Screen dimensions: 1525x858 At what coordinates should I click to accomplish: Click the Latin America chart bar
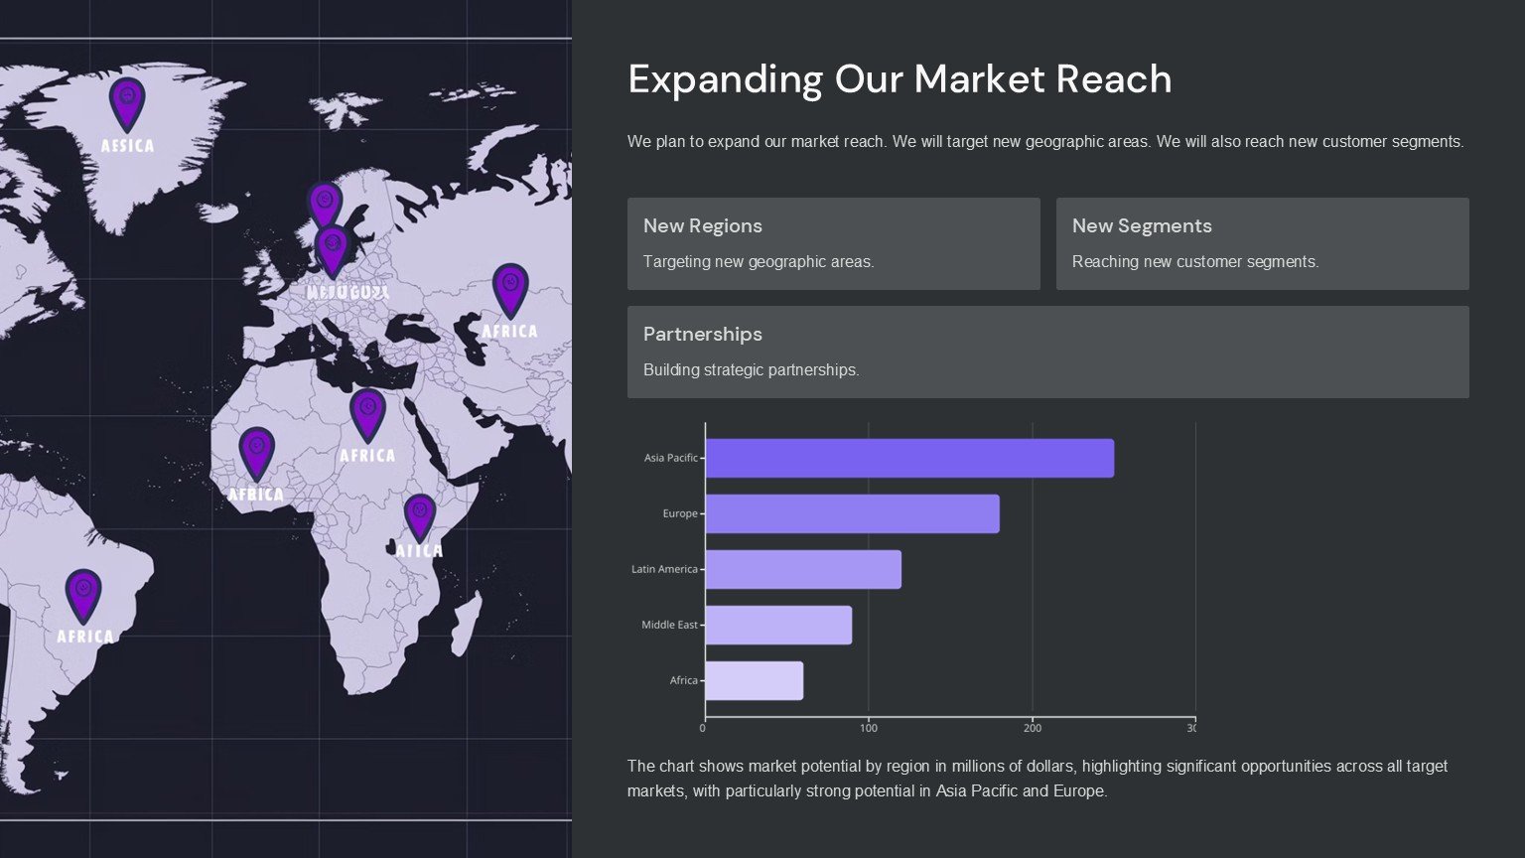coord(803,569)
